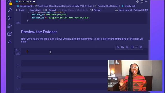
Task: Click the presenter webcam video thumbnail
Action: click(135, 76)
